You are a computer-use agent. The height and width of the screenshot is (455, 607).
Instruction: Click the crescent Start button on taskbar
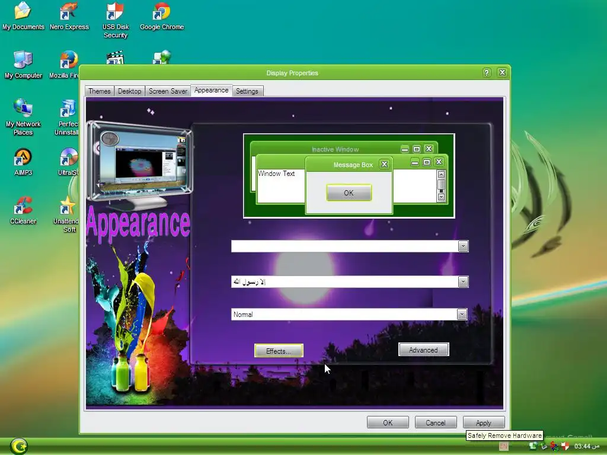coord(18,446)
